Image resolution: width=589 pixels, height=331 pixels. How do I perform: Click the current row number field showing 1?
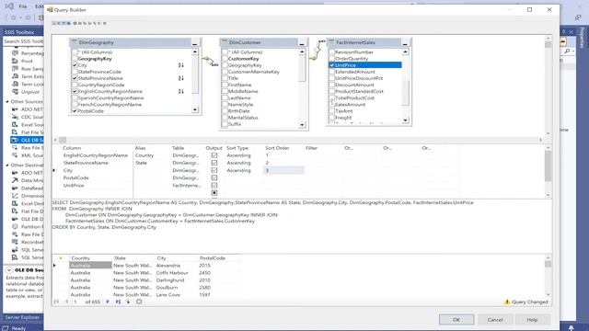[77, 302]
